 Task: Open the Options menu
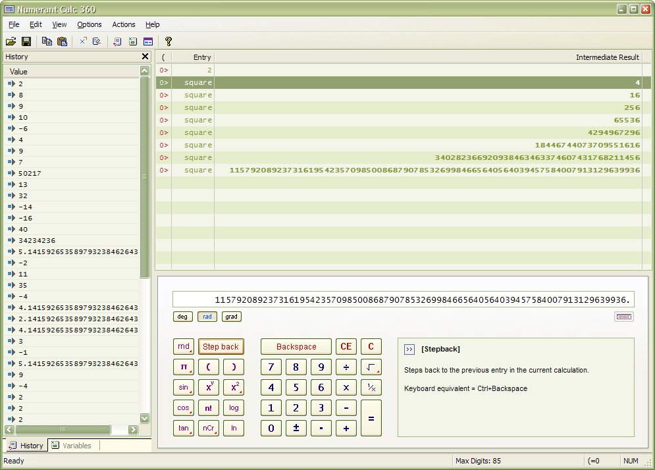pos(90,24)
